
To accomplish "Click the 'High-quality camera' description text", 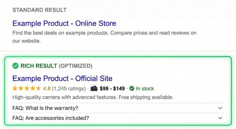I will tap(93, 98).
